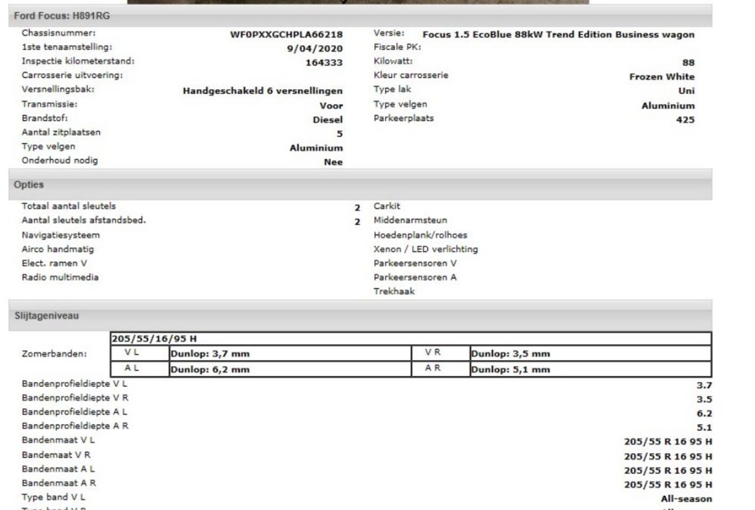Select the V L cell Dunlop: 3,7 mm
Image resolution: width=755 pixels, height=510 pixels.
(290, 354)
